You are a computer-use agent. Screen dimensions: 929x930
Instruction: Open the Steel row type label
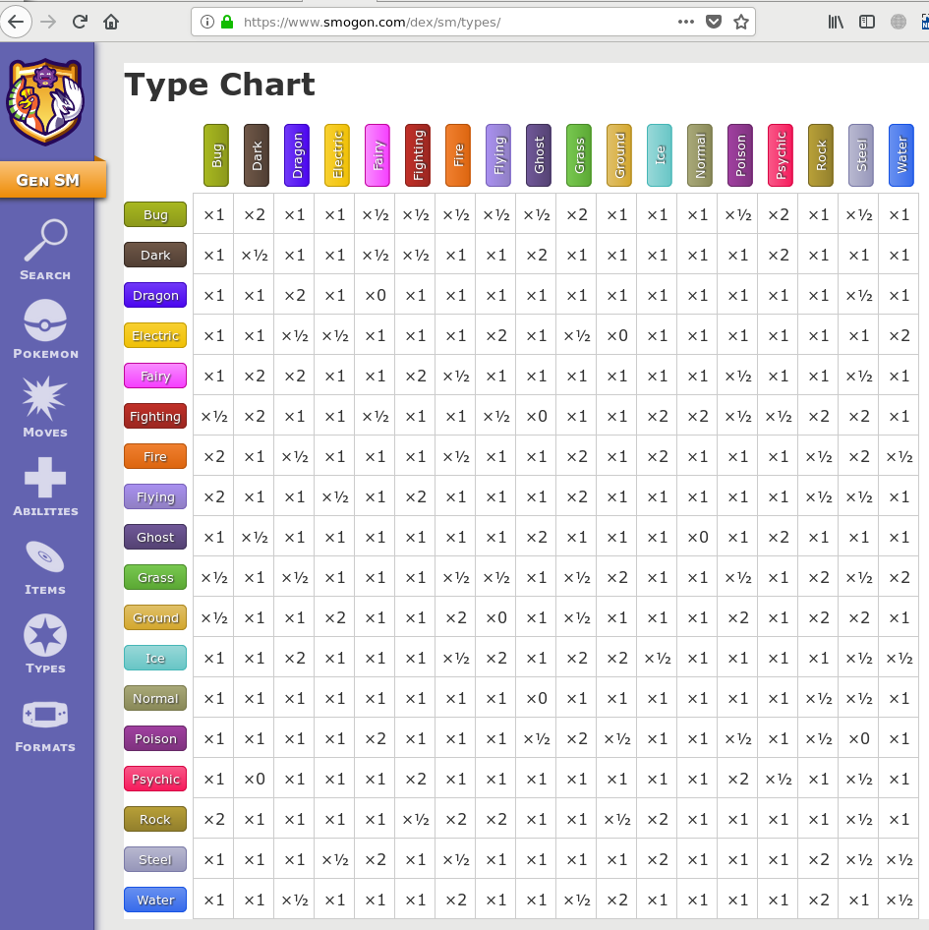(155, 860)
